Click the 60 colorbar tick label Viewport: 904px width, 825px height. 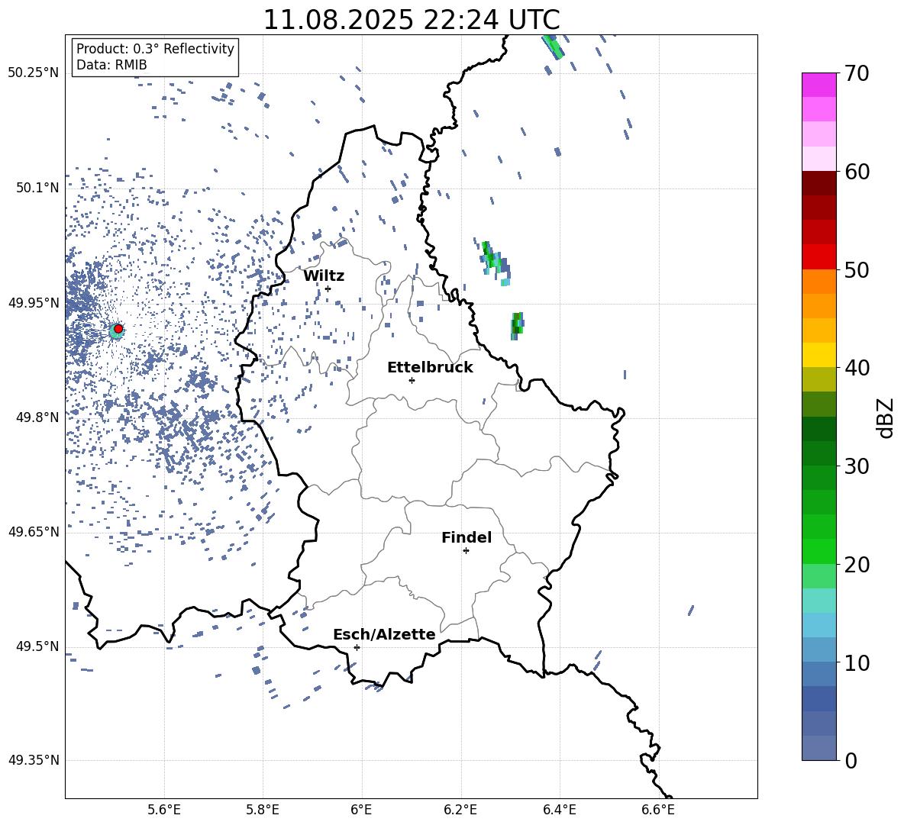(x=857, y=172)
